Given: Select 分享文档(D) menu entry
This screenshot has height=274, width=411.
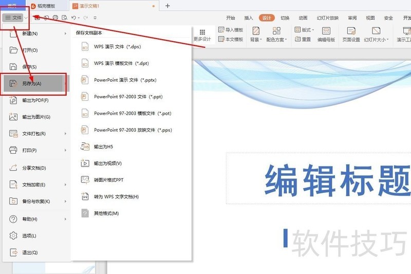Looking at the screenshot, I should [36, 168].
